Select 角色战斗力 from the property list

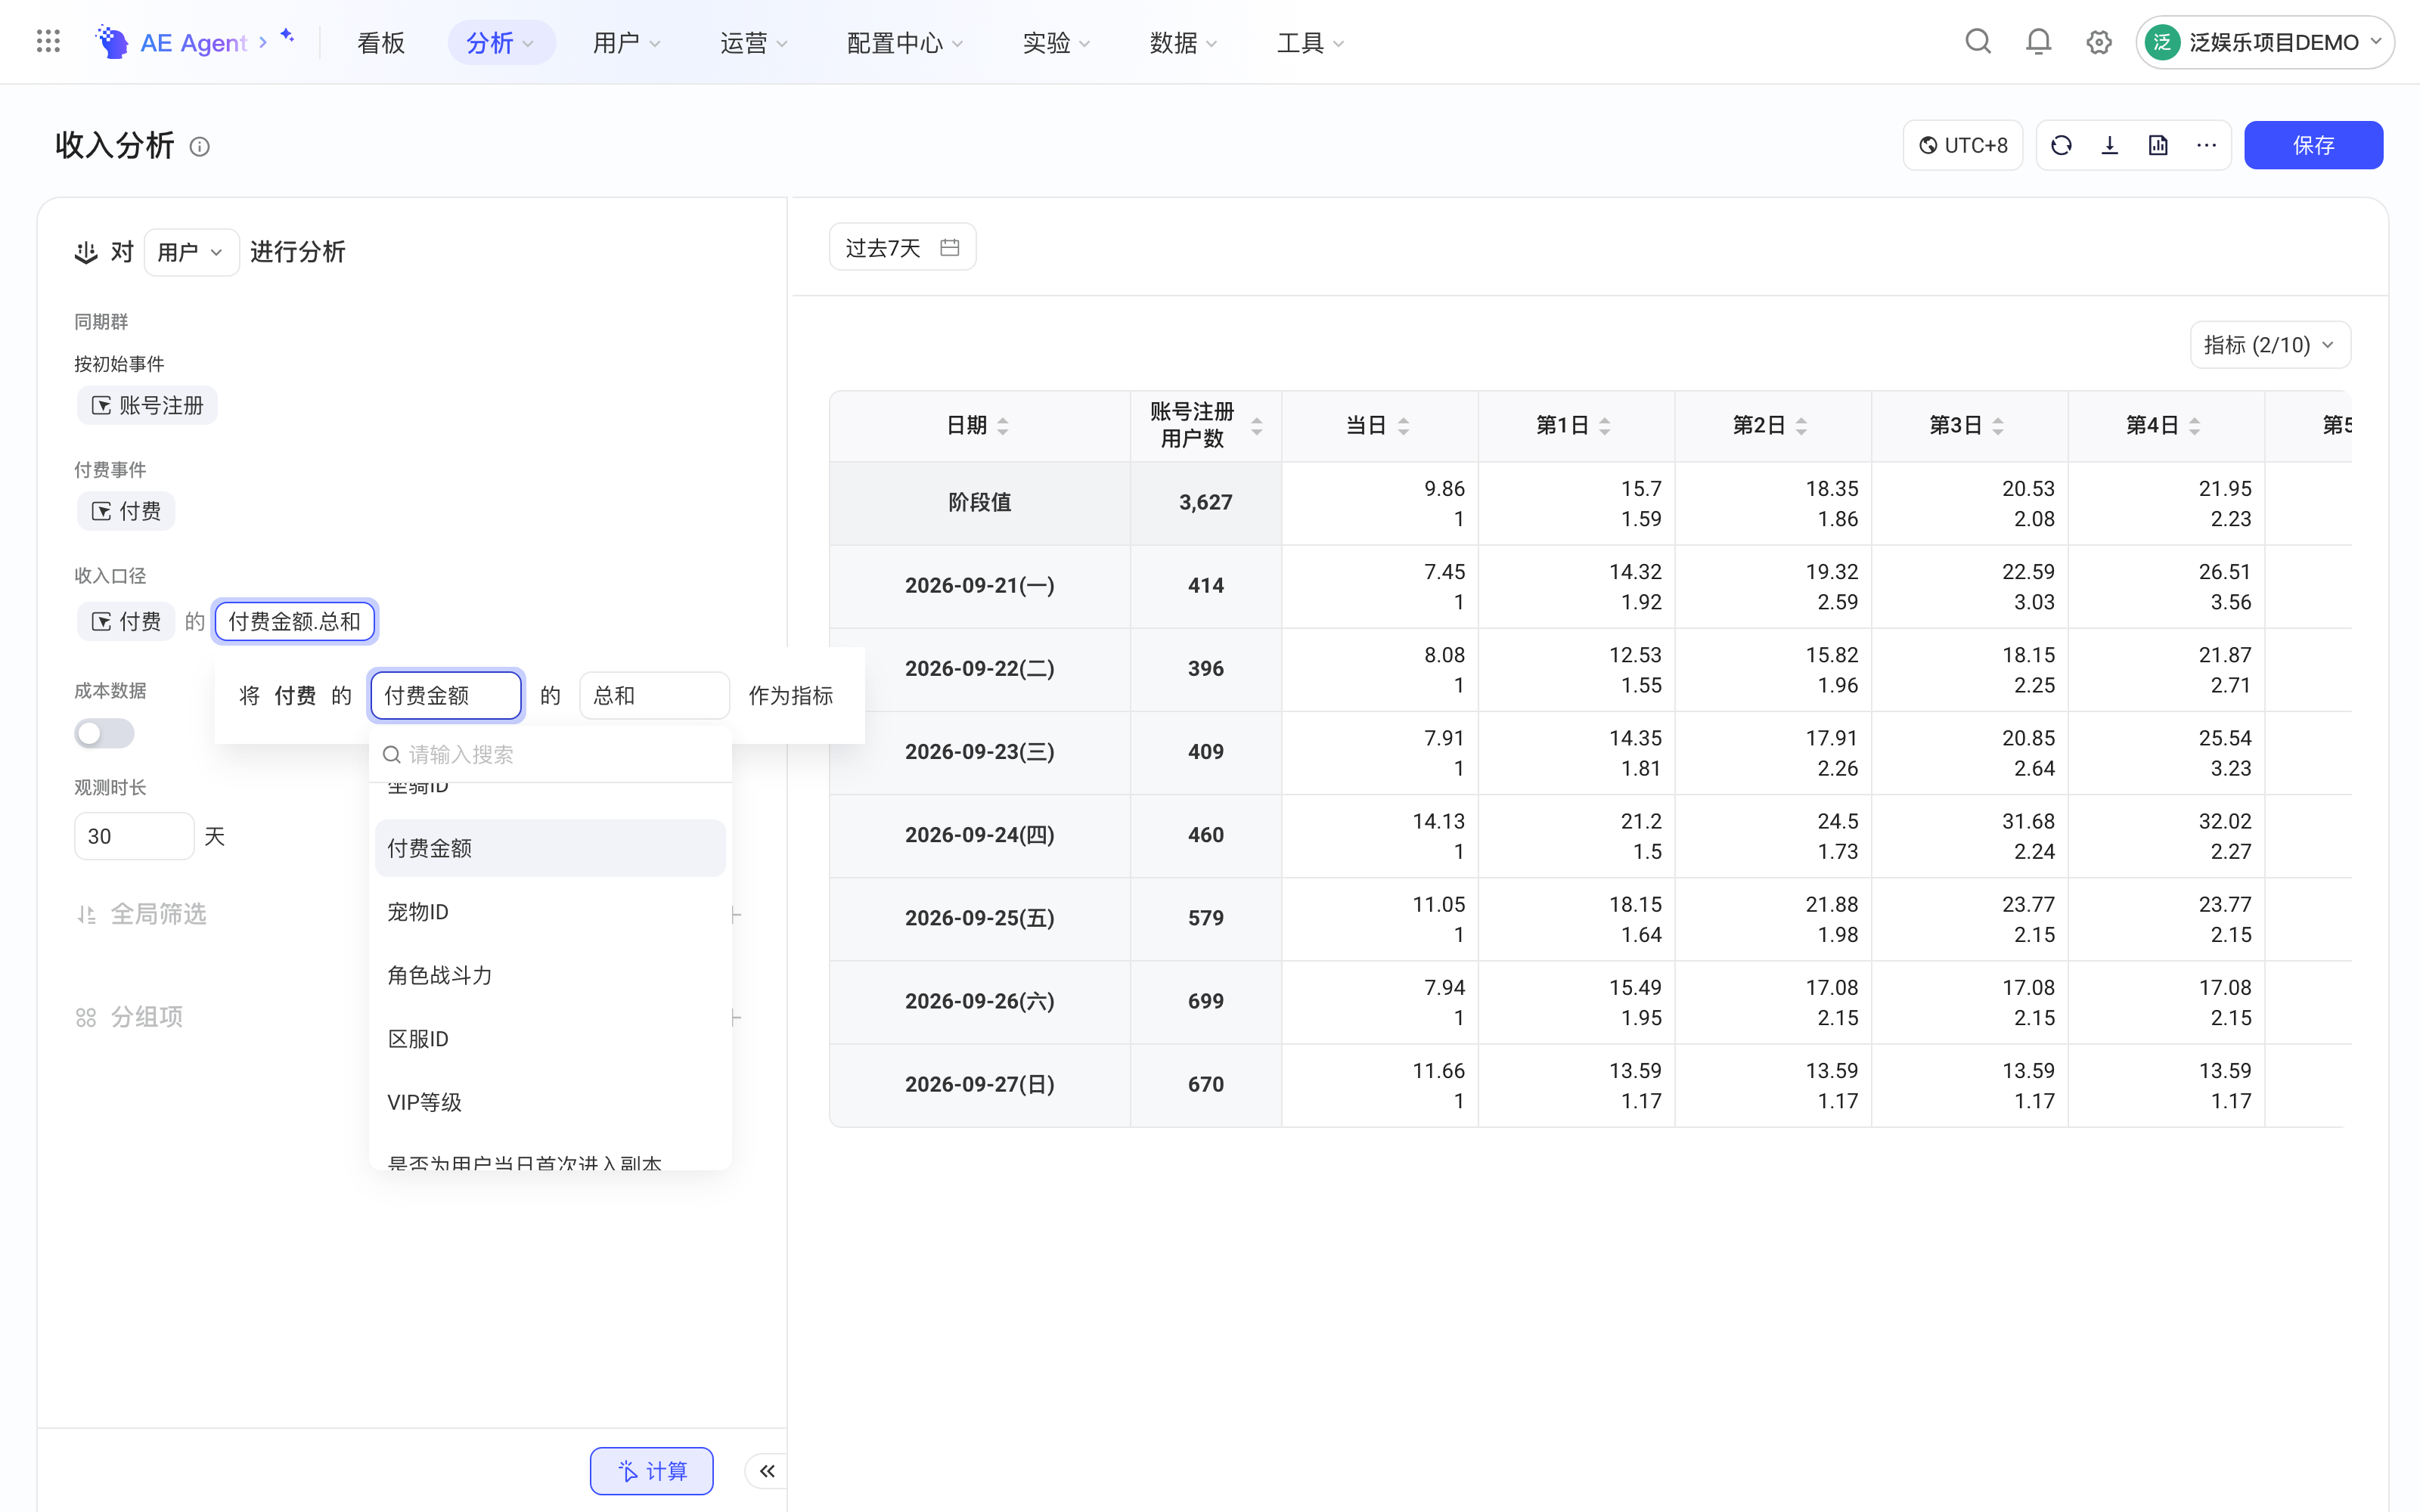tap(550, 975)
